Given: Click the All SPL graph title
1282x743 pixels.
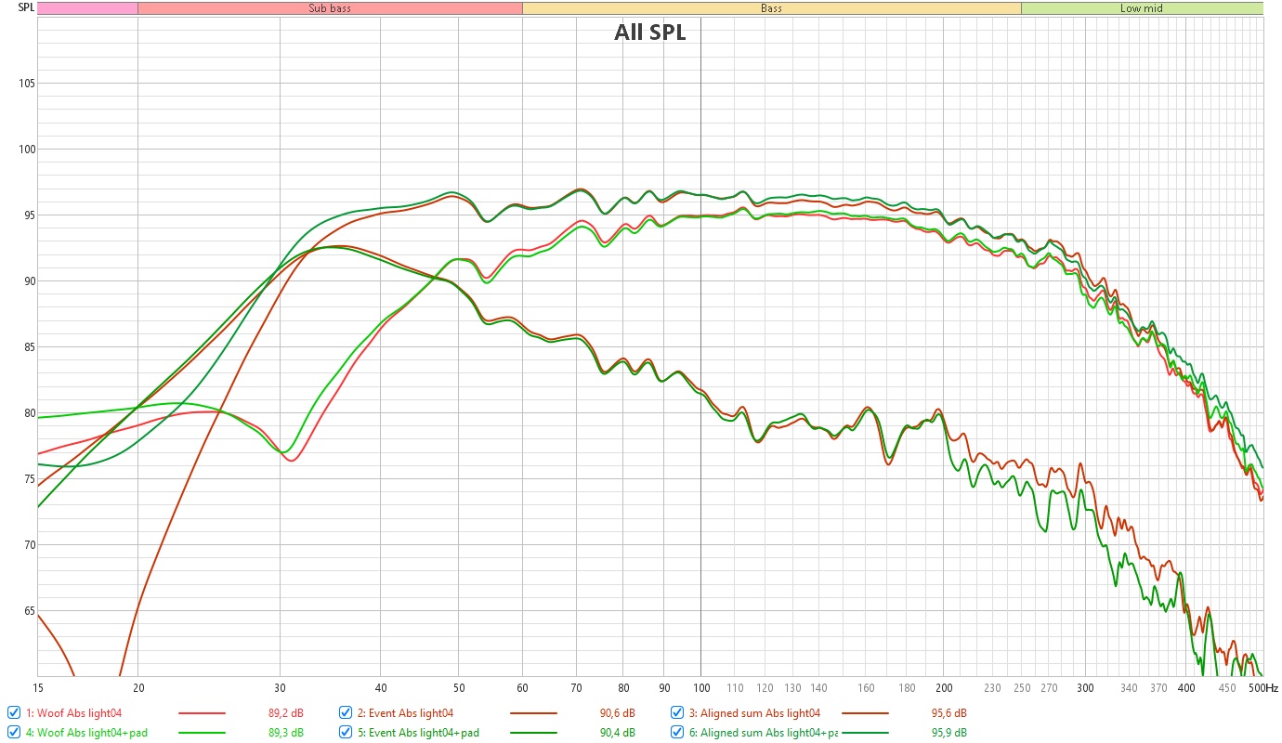Looking at the screenshot, I should [650, 33].
